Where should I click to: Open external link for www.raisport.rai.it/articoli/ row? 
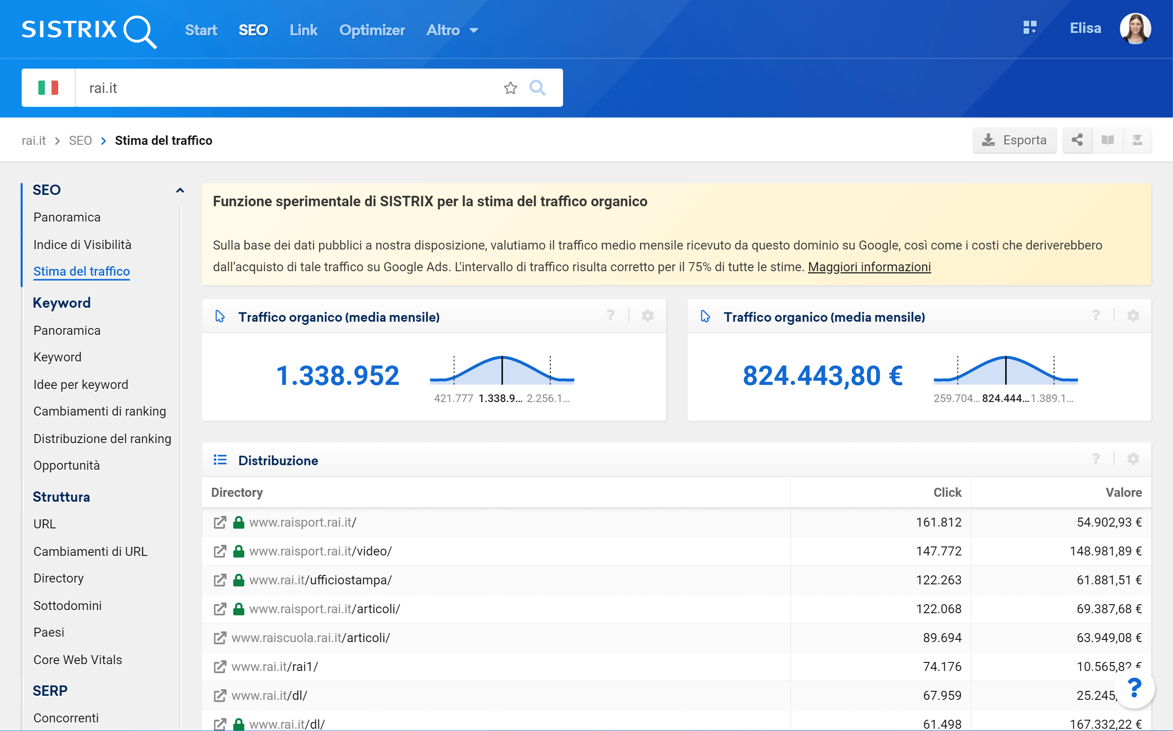pos(220,609)
